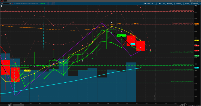Open the Studies flask icon
Screen dimensions: 201x106
(156, 4)
